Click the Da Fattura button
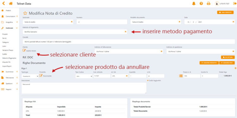Screen dimensions: 237x118 pyautogui.click(x=228, y=57)
